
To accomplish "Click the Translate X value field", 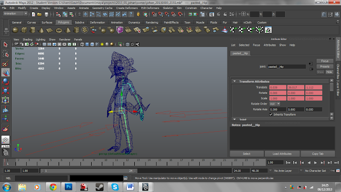I will [278, 87].
